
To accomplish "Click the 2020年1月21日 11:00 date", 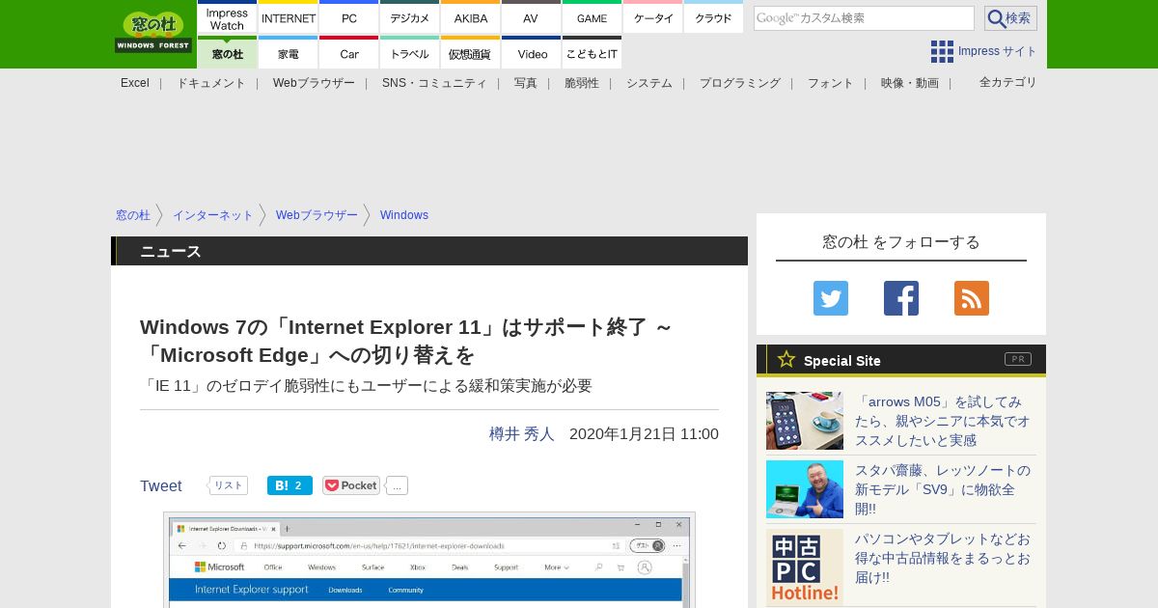I will (x=644, y=434).
